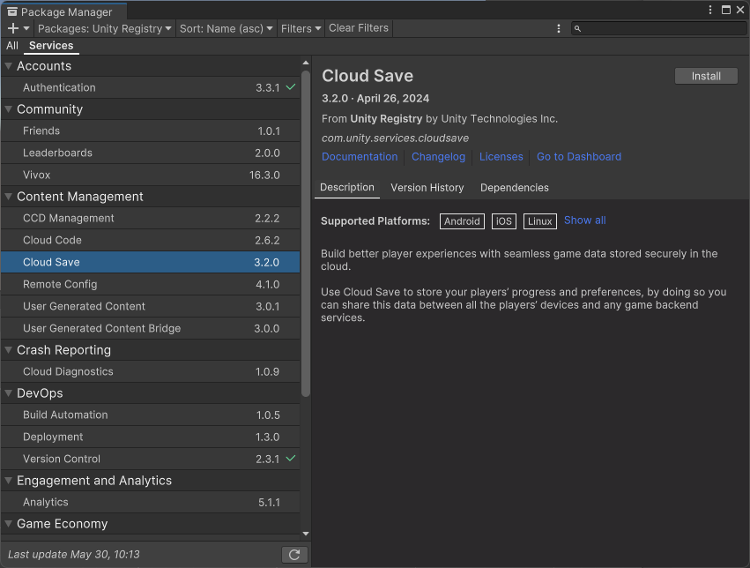750x568 pixels.
Task: Click the package list vertical scrollbar
Action: click(x=306, y=234)
